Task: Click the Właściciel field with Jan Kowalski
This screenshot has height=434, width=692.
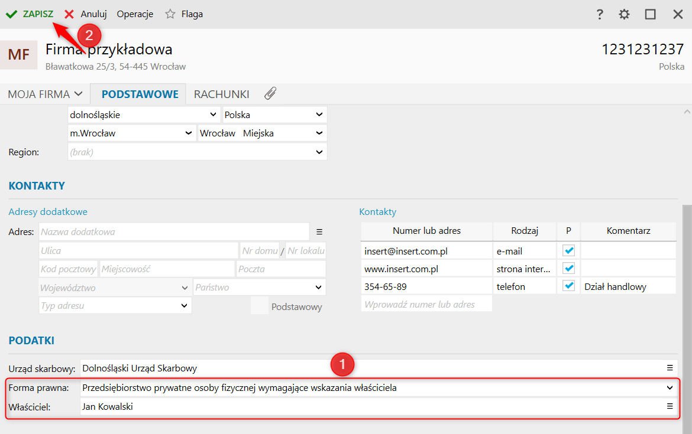Action: pos(379,407)
